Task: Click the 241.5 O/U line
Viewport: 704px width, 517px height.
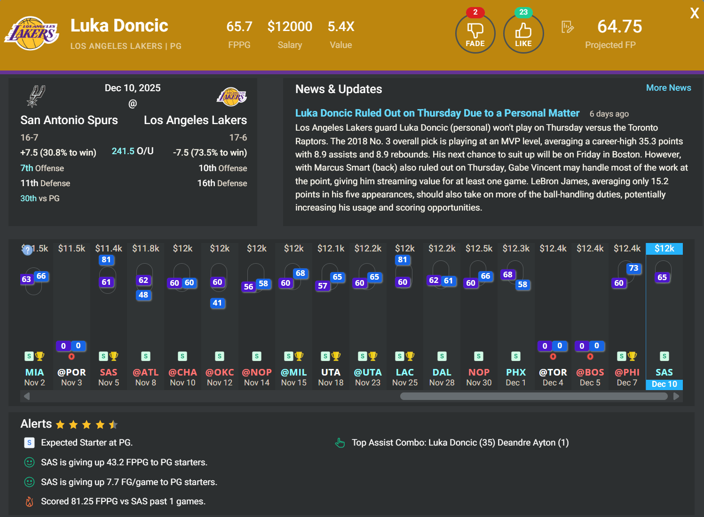Action: (x=133, y=151)
